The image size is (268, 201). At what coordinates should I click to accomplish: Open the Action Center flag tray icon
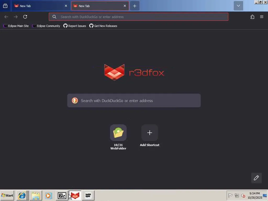(230, 195)
